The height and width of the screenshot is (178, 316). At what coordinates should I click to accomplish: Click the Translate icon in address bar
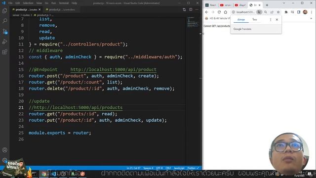pyautogui.click(x=259, y=12)
